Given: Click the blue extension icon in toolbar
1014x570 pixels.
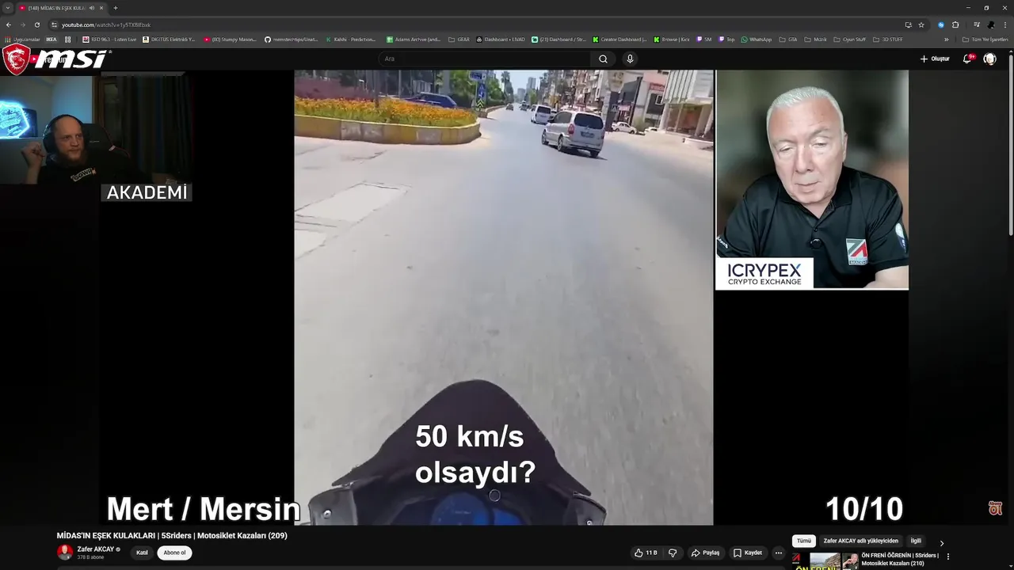Looking at the screenshot, I should 941,25.
